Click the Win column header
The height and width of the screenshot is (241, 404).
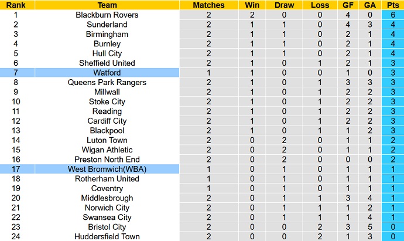coord(252,5)
